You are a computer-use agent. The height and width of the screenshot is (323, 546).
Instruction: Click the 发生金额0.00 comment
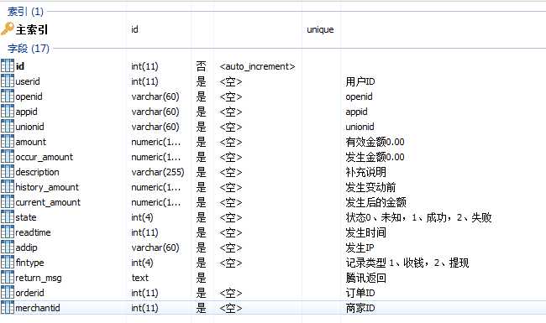point(375,157)
